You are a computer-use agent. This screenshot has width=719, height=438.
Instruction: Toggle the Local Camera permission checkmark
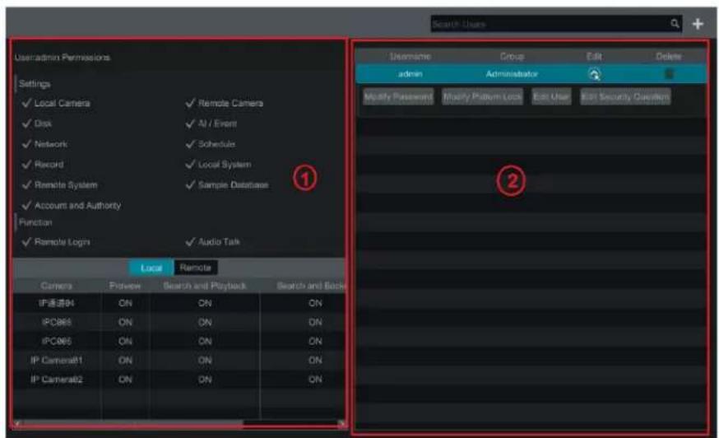click(x=26, y=103)
